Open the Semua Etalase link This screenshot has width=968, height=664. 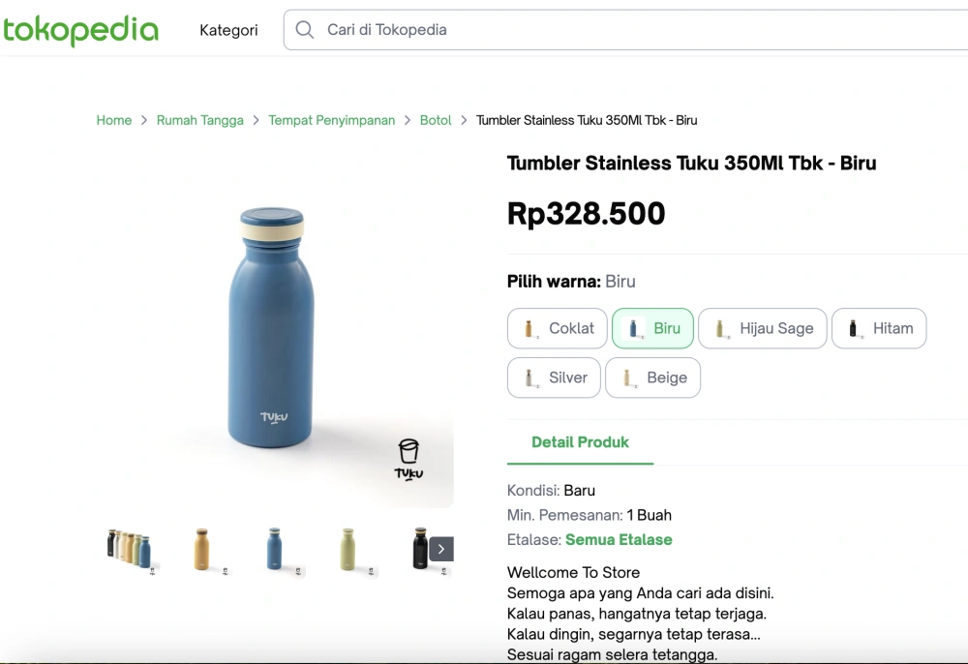tap(619, 539)
